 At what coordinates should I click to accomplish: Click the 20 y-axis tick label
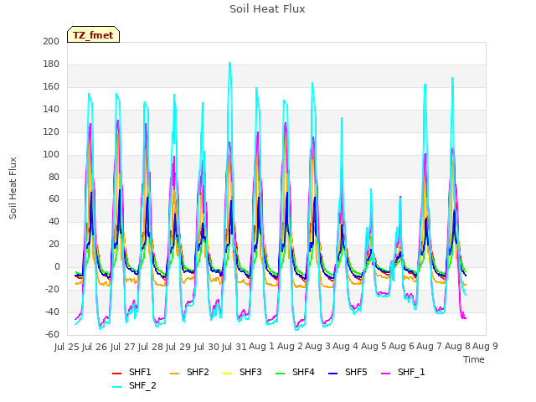tap(54, 244)
